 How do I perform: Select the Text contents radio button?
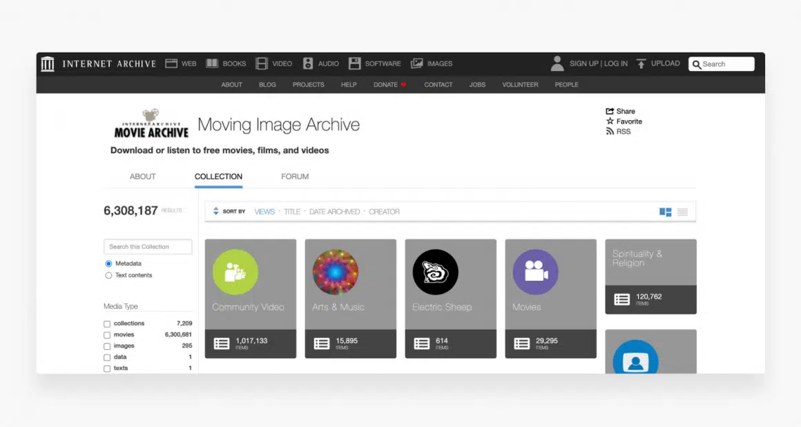(x=108, y=275)
